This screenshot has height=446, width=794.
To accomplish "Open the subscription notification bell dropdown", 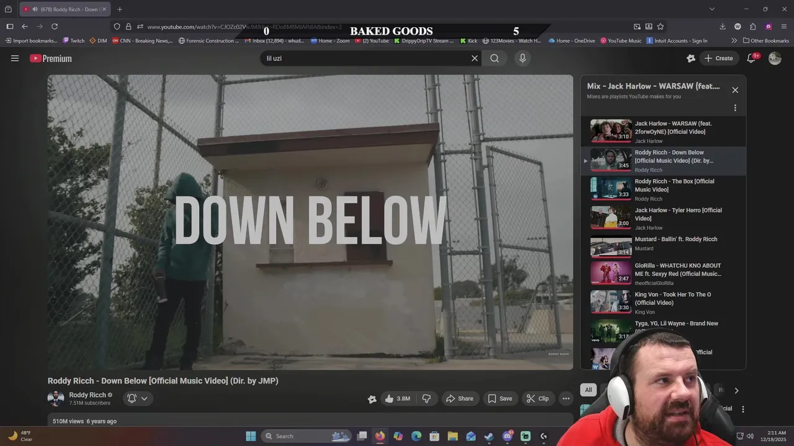I will (137, 398).
